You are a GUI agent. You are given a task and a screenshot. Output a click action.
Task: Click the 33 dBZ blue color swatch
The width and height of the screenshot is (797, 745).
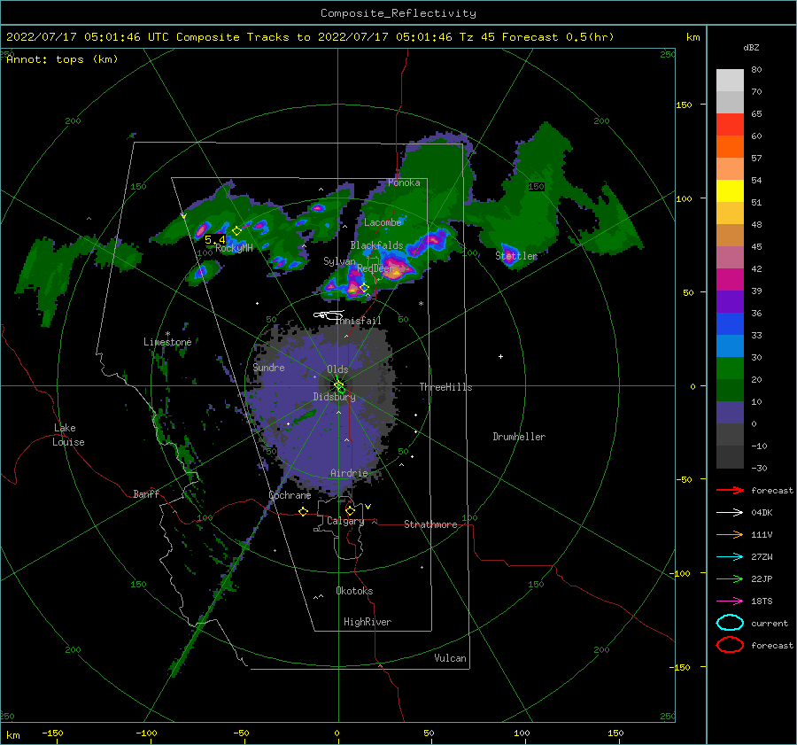point(730,323)
